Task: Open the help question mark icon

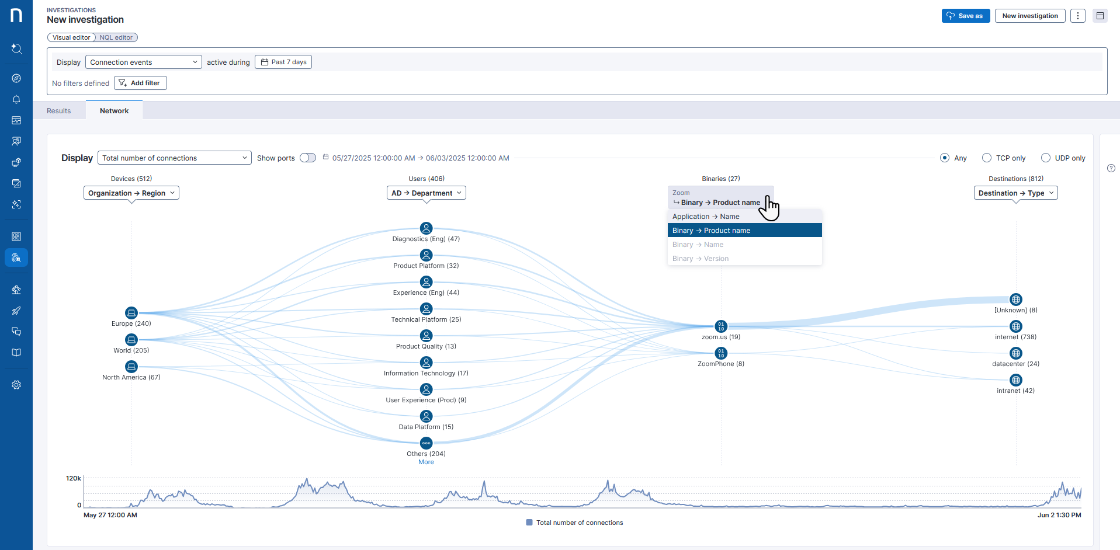Action: point(1111,168)
